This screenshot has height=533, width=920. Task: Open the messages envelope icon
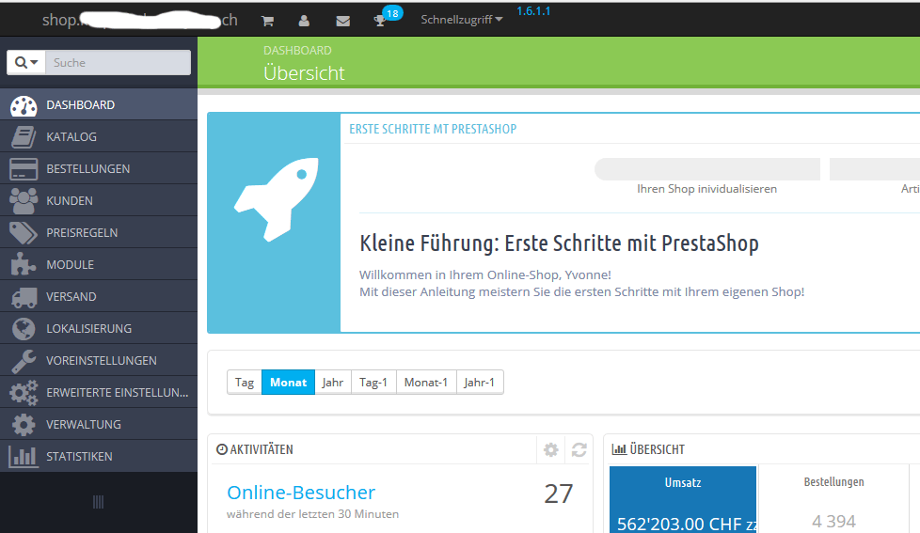[343, 21]
